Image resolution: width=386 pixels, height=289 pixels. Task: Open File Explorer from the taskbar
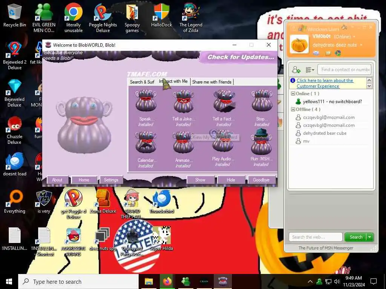pyautogui.click(x=149, y=281)
